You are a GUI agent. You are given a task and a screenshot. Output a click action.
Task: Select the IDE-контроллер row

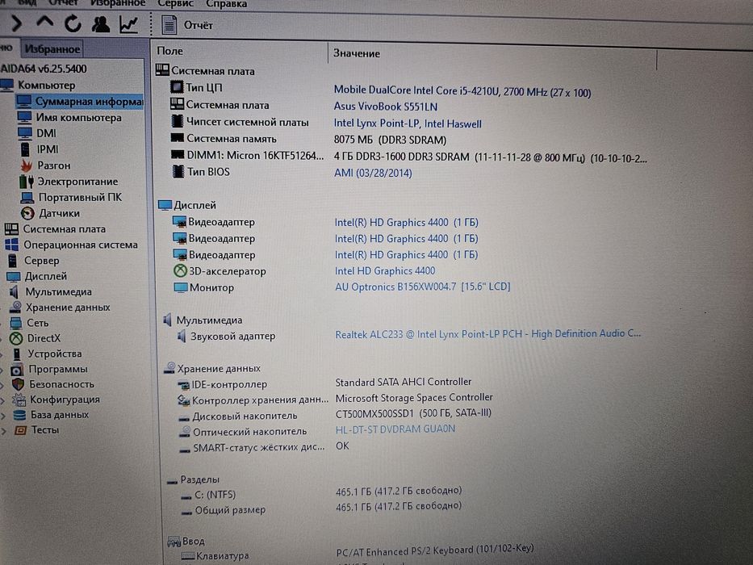324,383
